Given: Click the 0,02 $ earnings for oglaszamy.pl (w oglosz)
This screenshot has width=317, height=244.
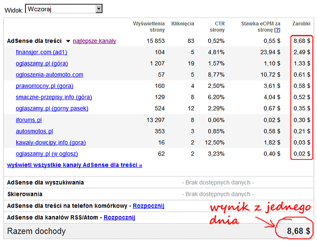Looking at the screenshot, I should [302, 154].
